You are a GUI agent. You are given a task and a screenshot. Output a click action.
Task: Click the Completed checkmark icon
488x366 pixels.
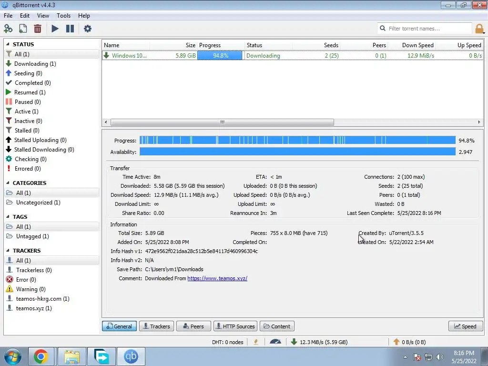coord(9,83)
